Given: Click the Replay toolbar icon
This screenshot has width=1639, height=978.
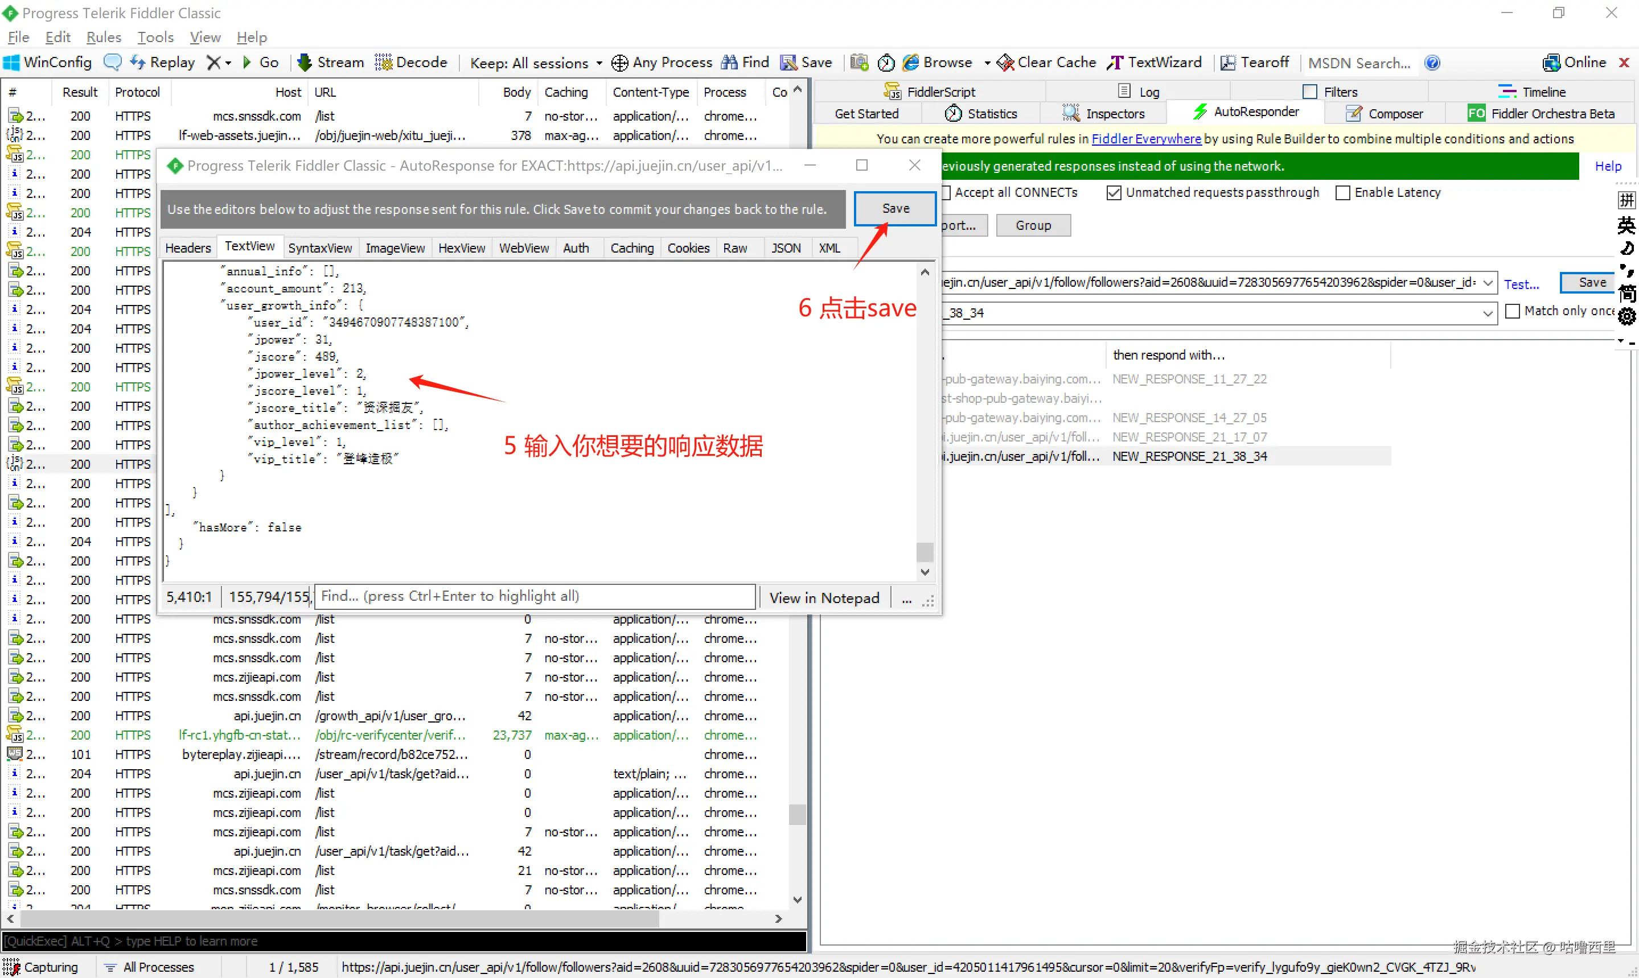Looking at the screenshot, I should click(138, 63).
